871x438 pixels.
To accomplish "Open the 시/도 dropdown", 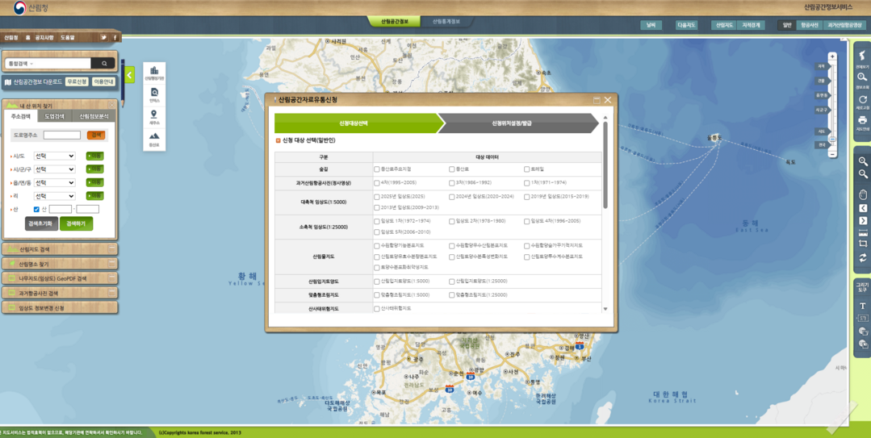I will 54,156.
